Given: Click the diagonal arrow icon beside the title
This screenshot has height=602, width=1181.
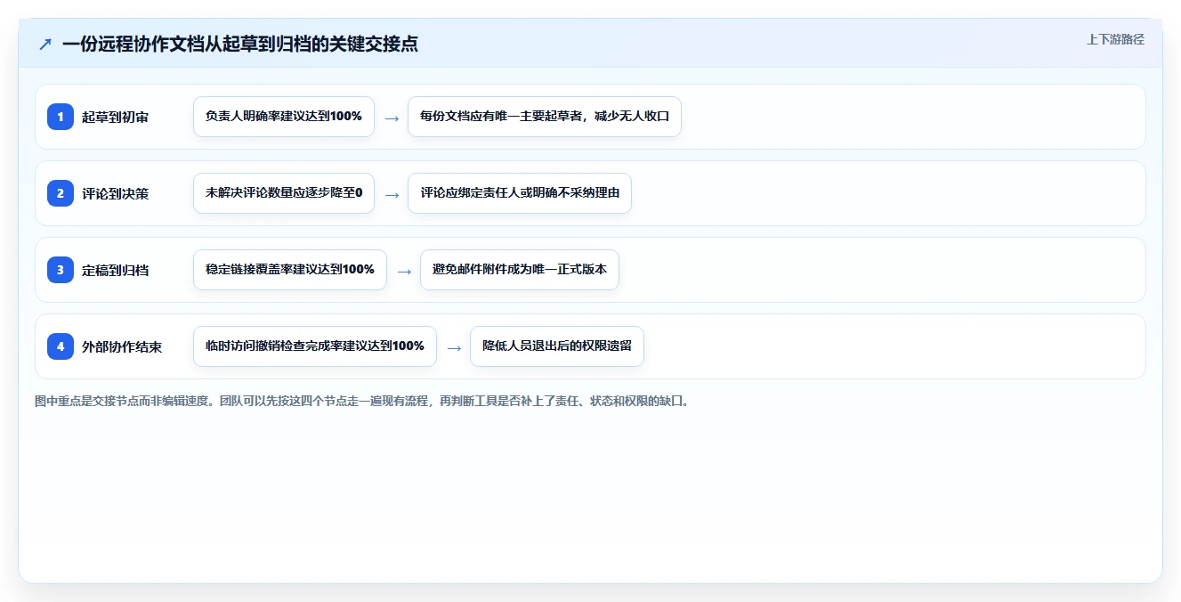Looking at the screenshot, I should pyautogui.click(x=45, y=44).
